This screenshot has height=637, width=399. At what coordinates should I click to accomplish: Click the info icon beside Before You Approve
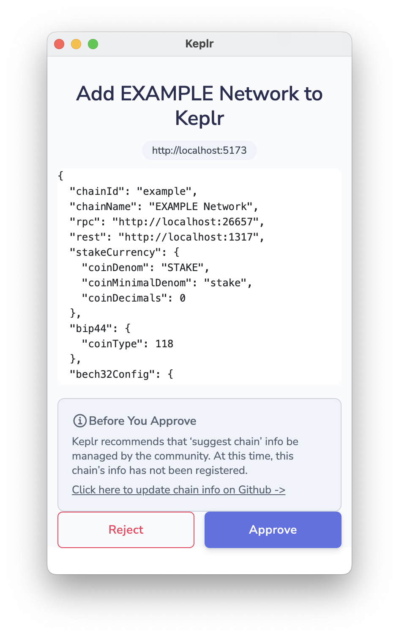79,421
